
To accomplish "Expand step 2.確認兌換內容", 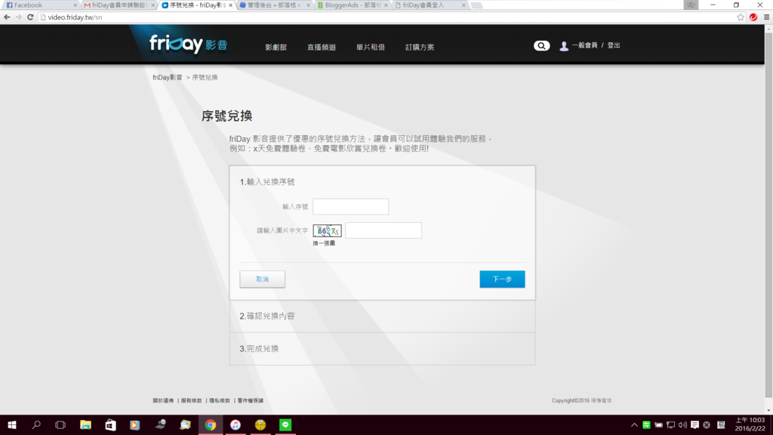I will [382, 316].
